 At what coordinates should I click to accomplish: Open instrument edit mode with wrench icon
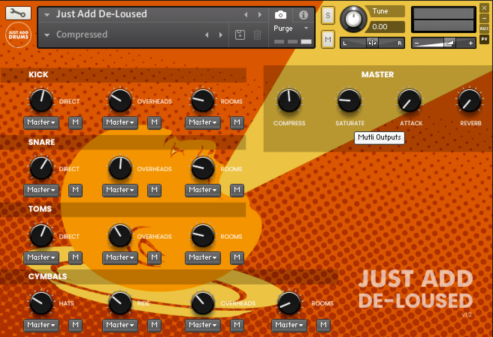coord(18,14)
